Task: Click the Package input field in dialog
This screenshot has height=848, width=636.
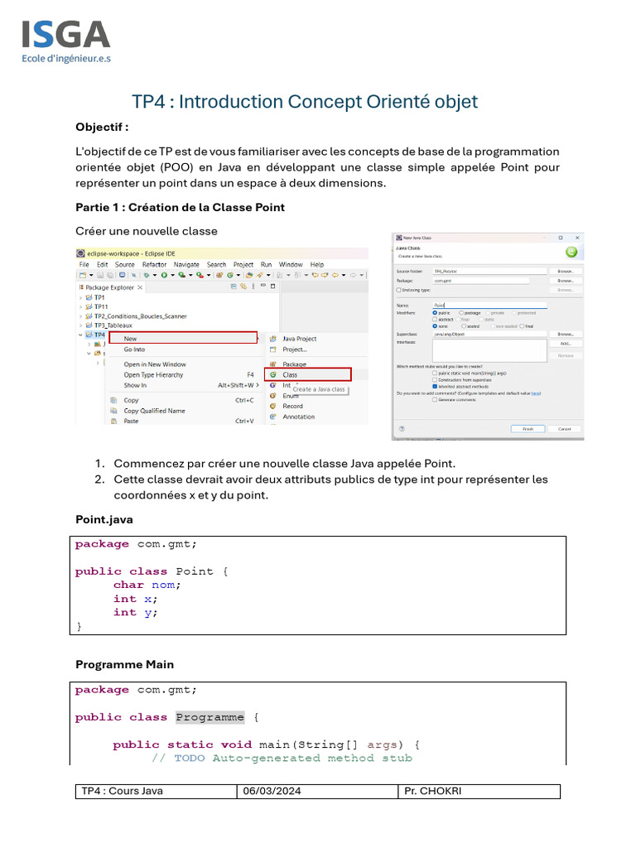Action: [x=481, y=281]
